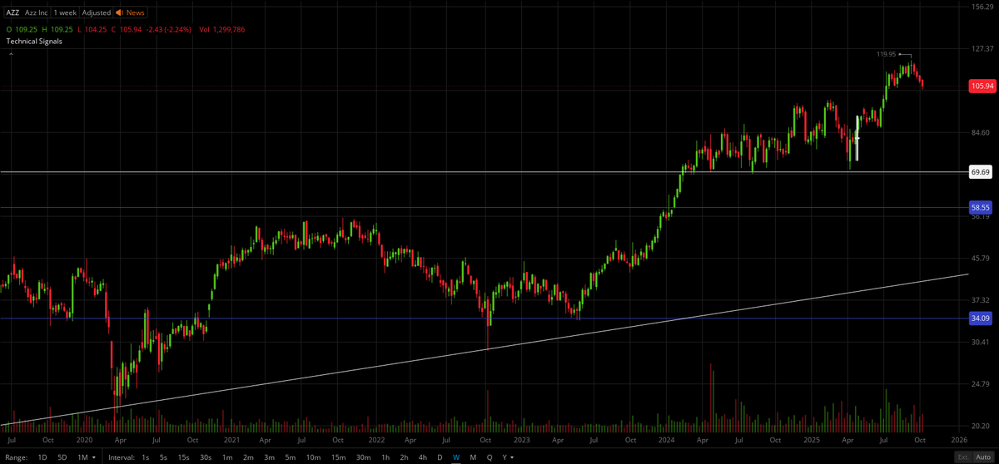Screen dimensions: 999x464
Task: Select the weekly W interval
Action: click(x=456, y=457)
